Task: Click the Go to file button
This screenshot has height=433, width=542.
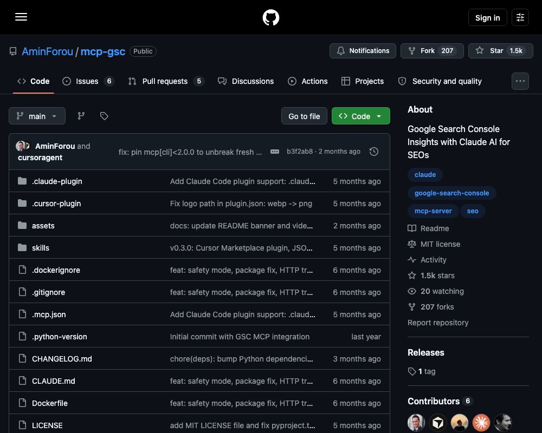Action: tap(304, 116)
